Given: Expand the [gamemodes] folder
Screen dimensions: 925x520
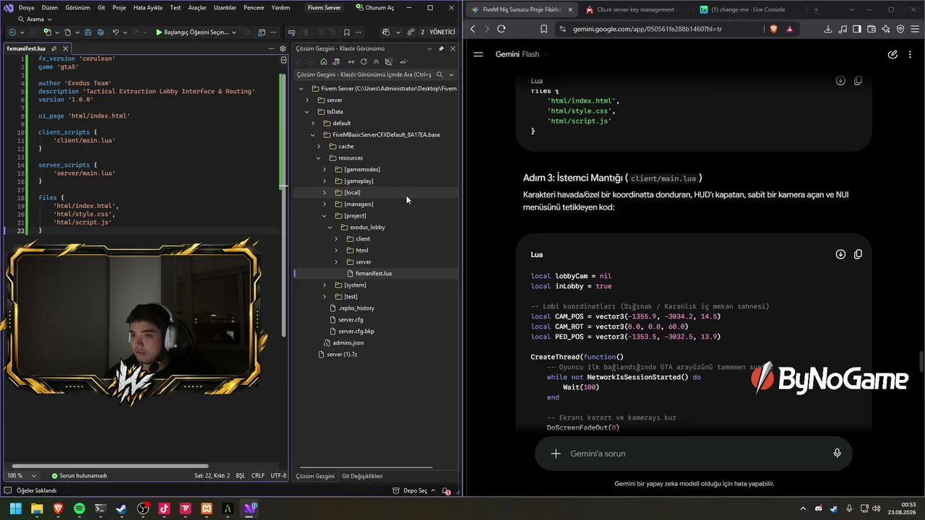Looking at the screenshot, I should tap(324, 170).
